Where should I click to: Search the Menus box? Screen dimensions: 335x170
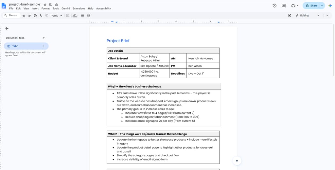tap(12, 16)
